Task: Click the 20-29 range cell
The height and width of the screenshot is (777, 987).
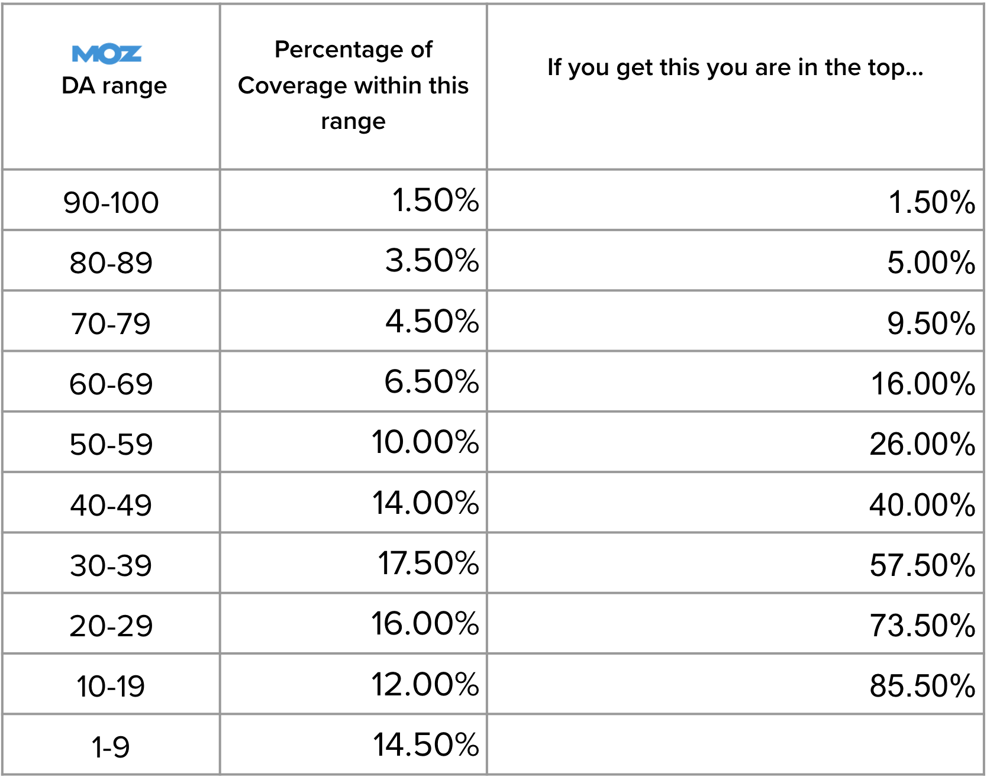Action: (x=111, y=626)
